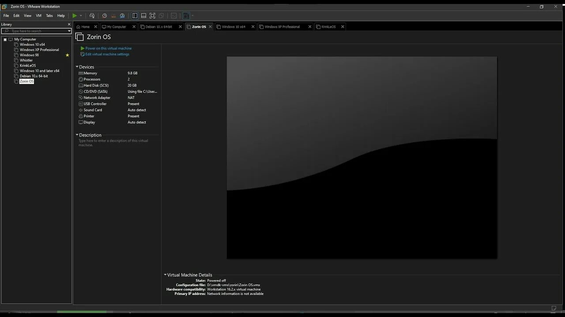Viewport: 565px width, 317px height.
Task: Click Edit virtual machine settings link
Action: coord(107,54)
